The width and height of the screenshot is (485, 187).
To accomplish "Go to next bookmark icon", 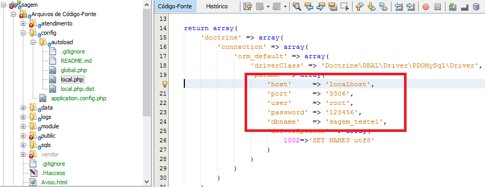I will [371, 7].
